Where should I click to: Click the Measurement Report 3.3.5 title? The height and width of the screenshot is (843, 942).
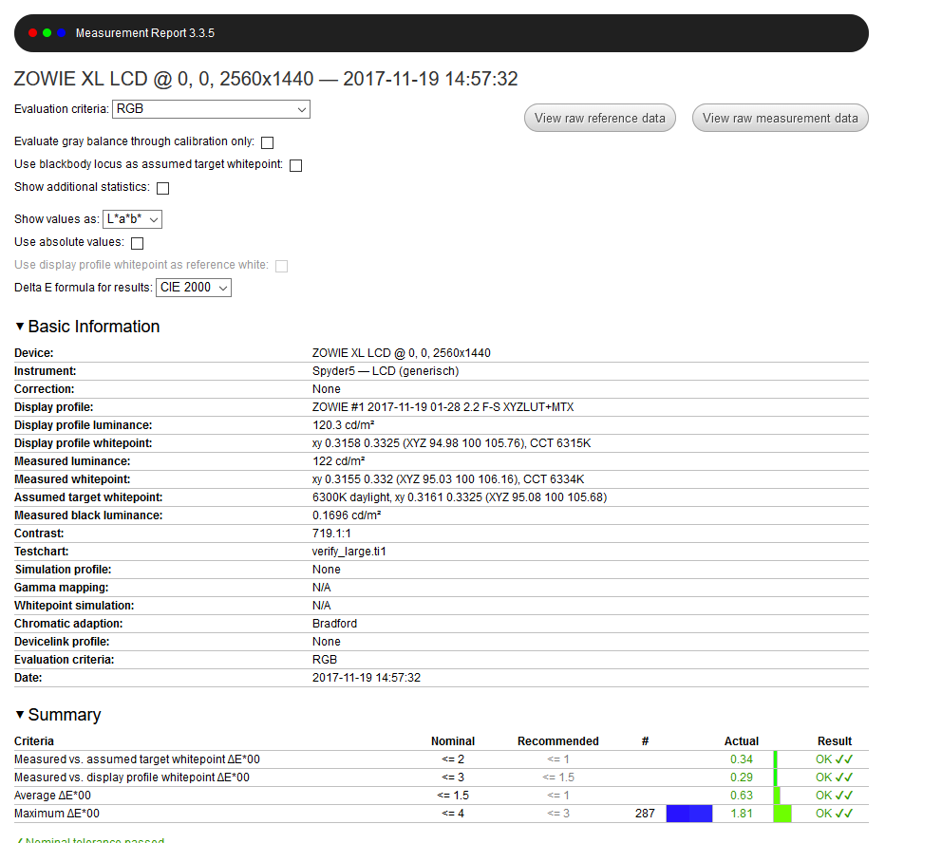pos(144,33)
